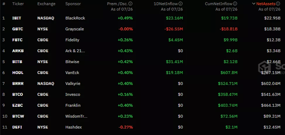285x135 pixels.
Task: Click the info icon next to NetAssets
Action: tap(279, 4)
